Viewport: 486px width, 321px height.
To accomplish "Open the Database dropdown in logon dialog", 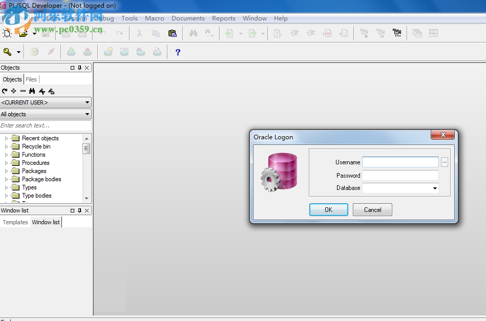I will pos(435,188).
